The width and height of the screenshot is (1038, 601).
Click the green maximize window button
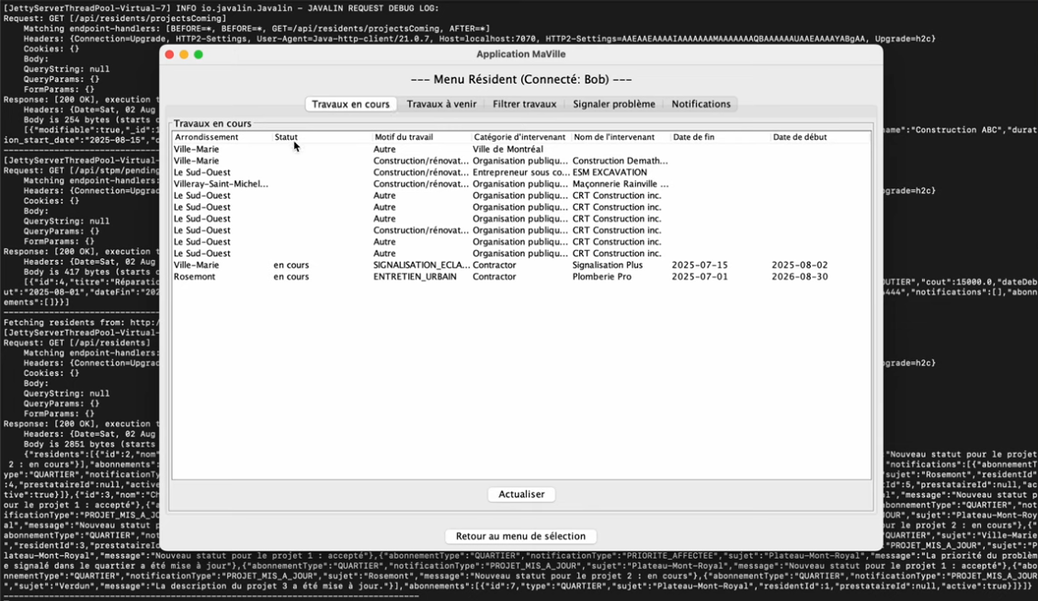[198, 54]
